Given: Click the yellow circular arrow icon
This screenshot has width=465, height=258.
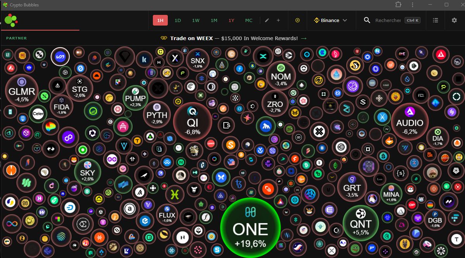Looking at the screenshot, I should pyautogui.click(x=298, y=21).
